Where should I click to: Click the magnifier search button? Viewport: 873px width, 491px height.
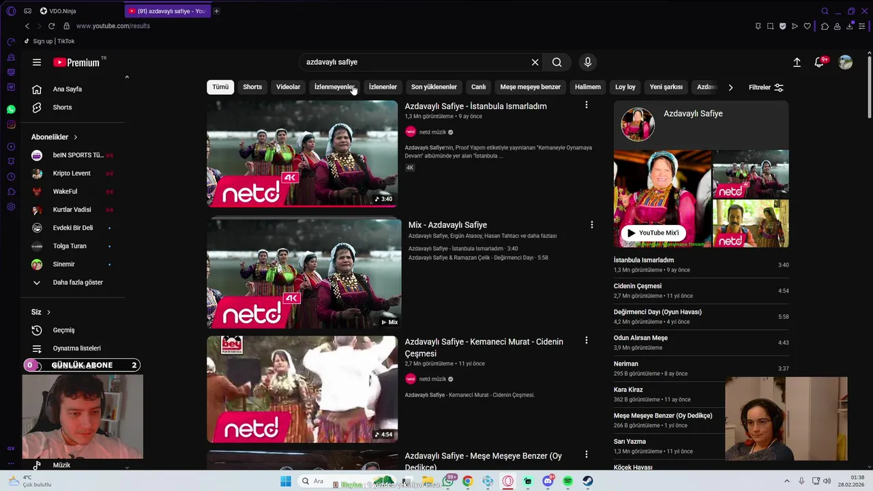tap(557, 62)
